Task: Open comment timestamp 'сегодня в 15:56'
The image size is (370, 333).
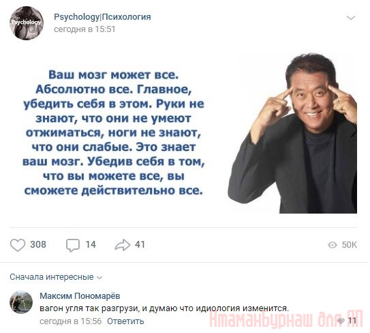Action: click(71, 321)
